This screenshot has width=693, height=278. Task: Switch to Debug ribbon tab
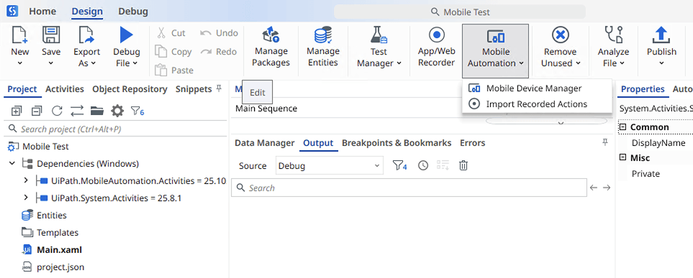coord(133,11)
